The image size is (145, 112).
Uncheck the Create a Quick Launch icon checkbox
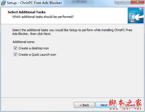point(15,55)
